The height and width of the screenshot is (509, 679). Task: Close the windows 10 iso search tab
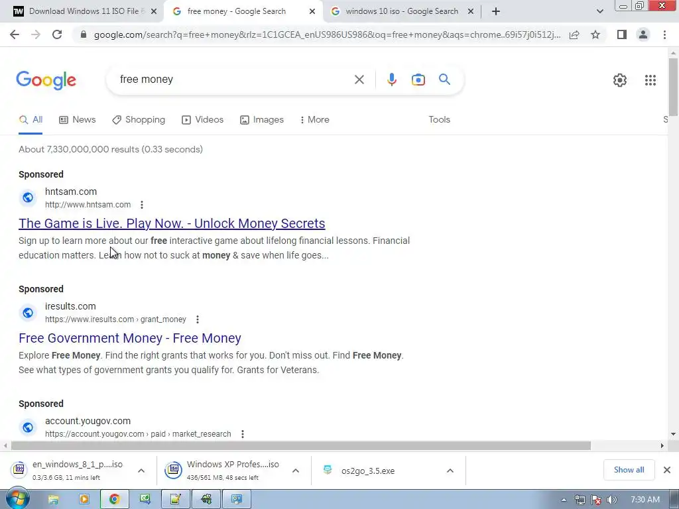tap(471, 12)
